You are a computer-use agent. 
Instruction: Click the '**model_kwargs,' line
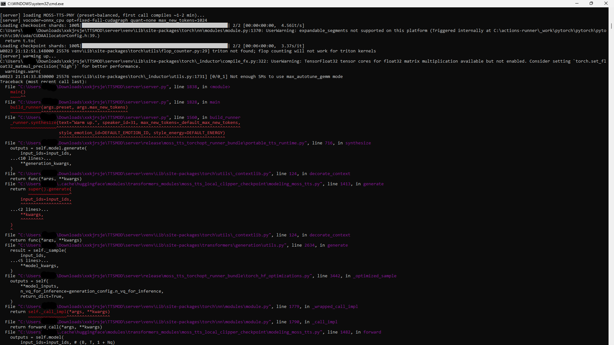(40, 266)
